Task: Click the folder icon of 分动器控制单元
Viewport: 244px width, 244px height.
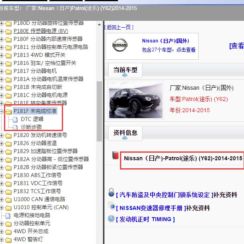Action: point(8,224)
